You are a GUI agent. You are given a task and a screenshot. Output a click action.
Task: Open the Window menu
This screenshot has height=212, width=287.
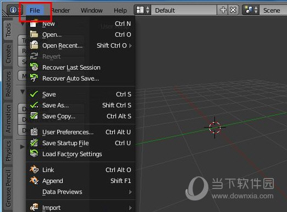[x=92, y=10]
